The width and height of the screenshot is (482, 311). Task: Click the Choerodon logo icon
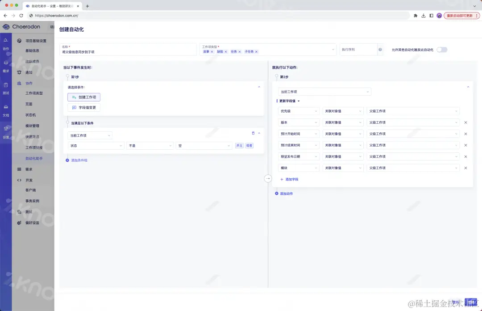6,27
